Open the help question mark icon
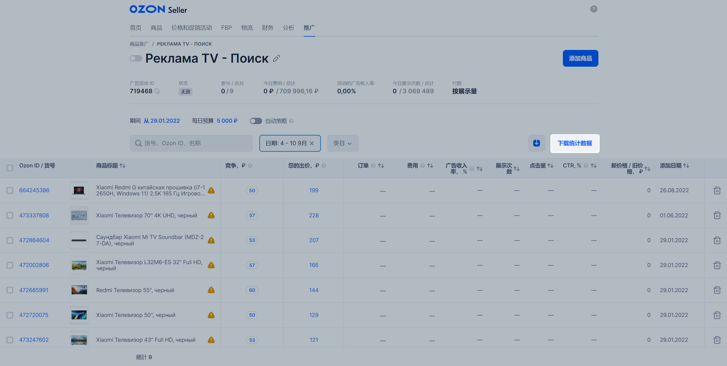727x366 pixels. 594,9
